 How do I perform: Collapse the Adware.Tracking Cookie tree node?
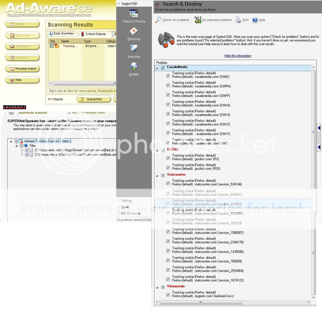[x=11, y=141]
